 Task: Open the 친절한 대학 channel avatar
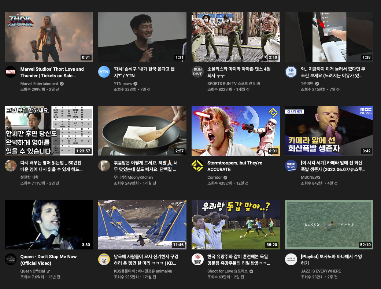click(x=11, y=166)
